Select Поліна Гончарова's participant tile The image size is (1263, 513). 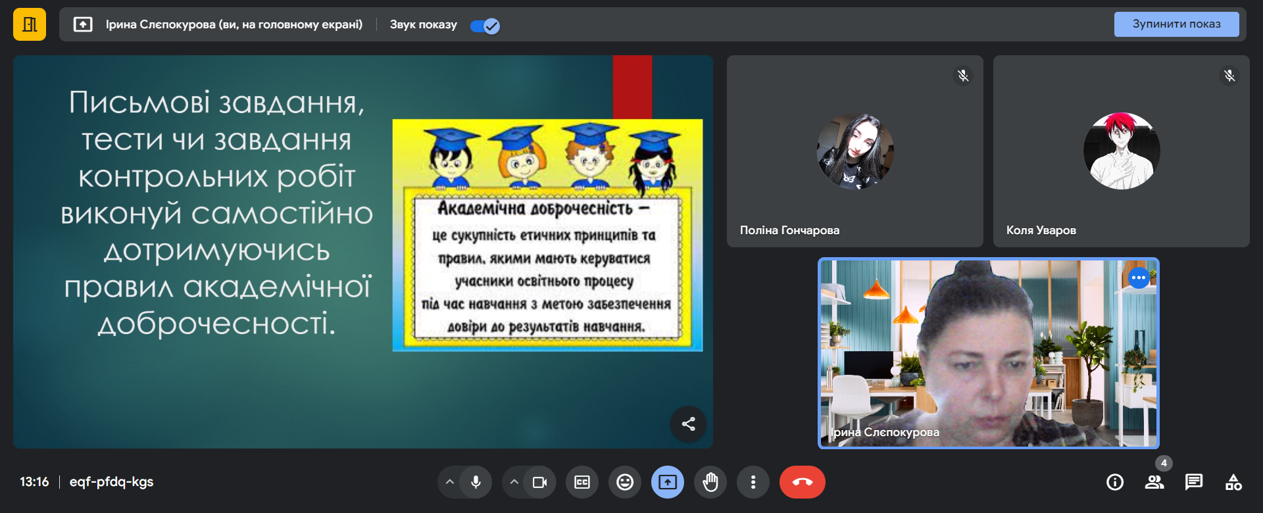[854, 151]
